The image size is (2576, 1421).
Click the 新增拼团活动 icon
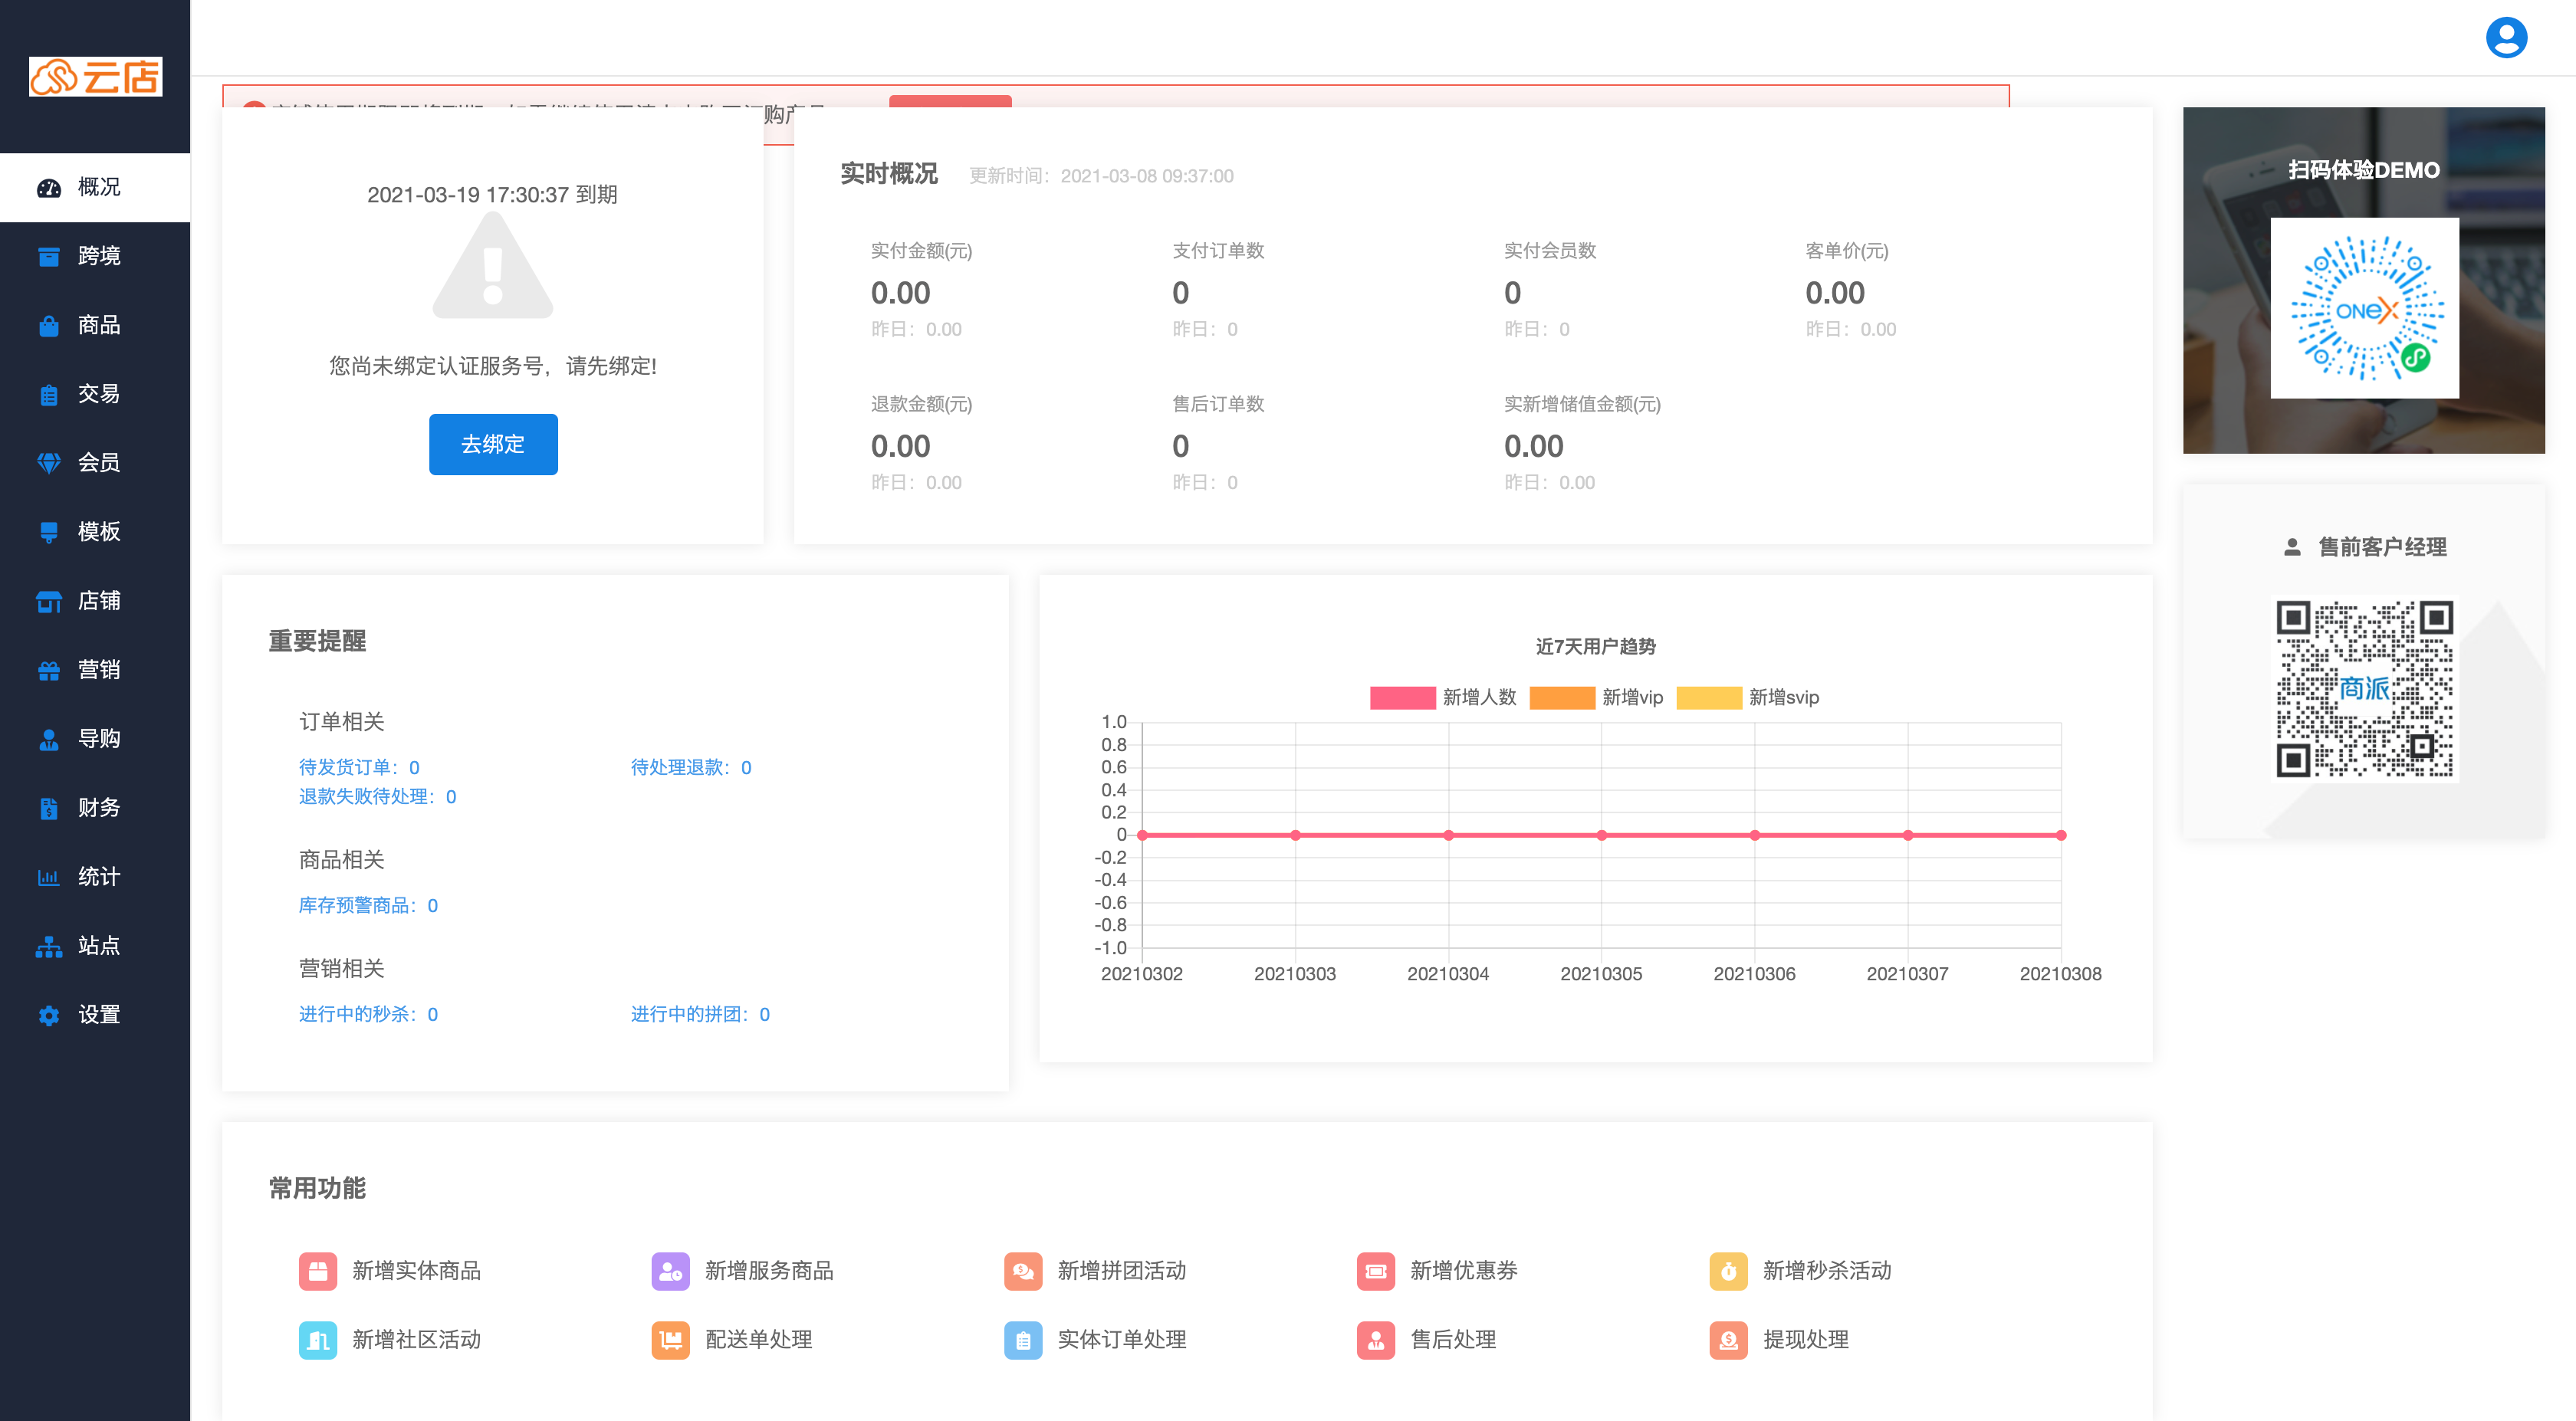1023,1271
